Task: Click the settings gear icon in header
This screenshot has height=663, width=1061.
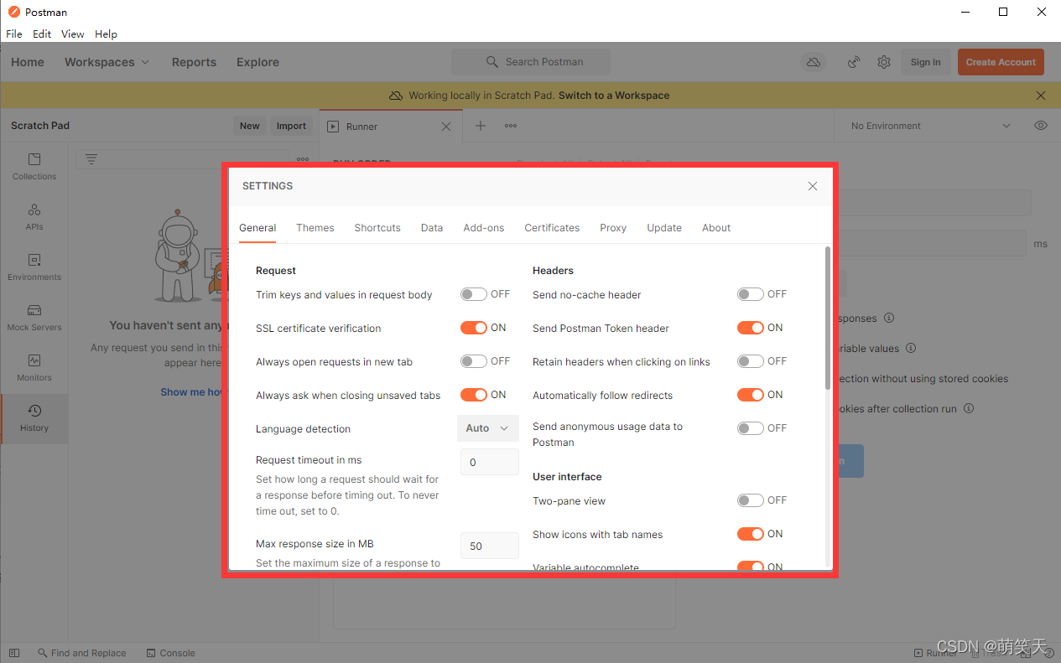Action: click(883, 62)
